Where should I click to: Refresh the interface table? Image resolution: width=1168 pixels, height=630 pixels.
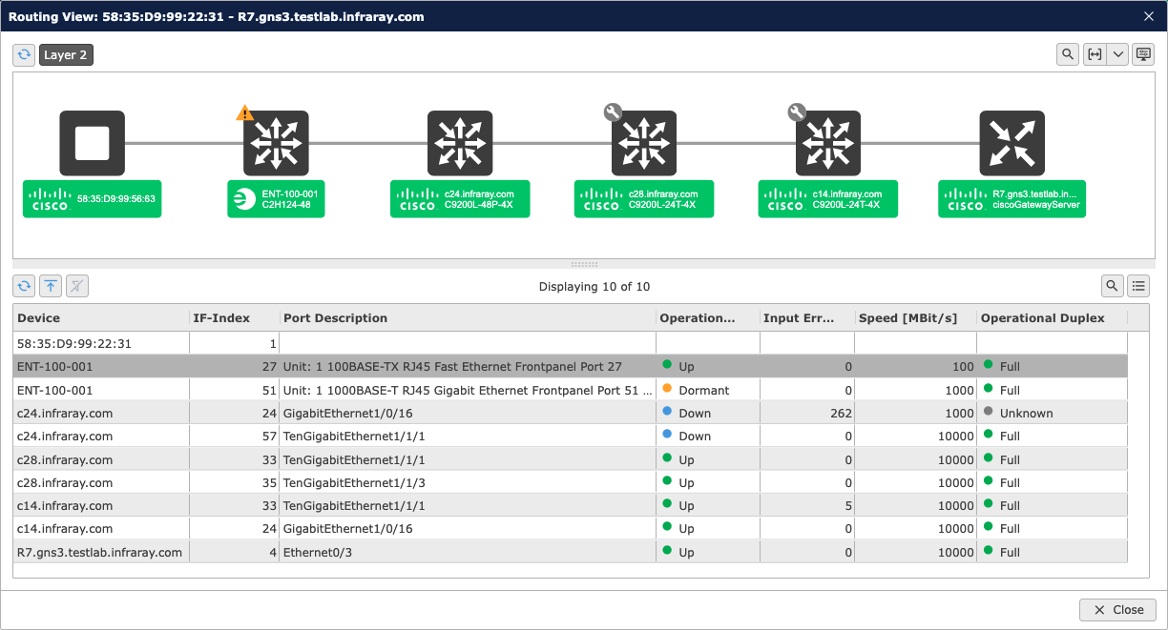(x=25, y=285)
